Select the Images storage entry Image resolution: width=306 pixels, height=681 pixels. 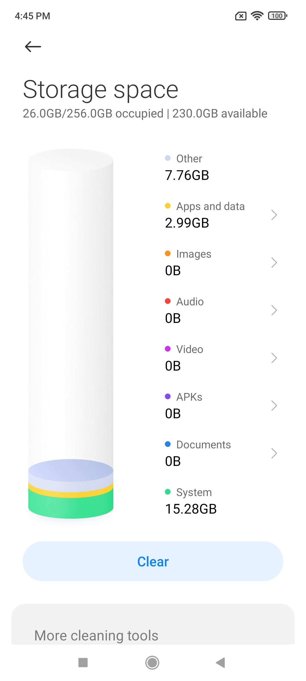(221, 262)
